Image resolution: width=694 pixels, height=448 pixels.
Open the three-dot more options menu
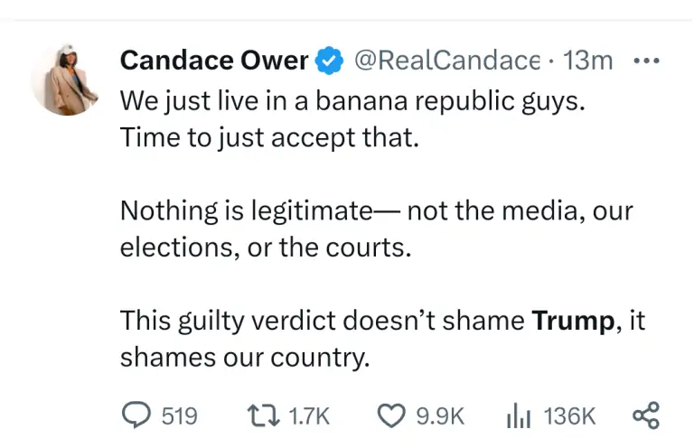(646, 61)
